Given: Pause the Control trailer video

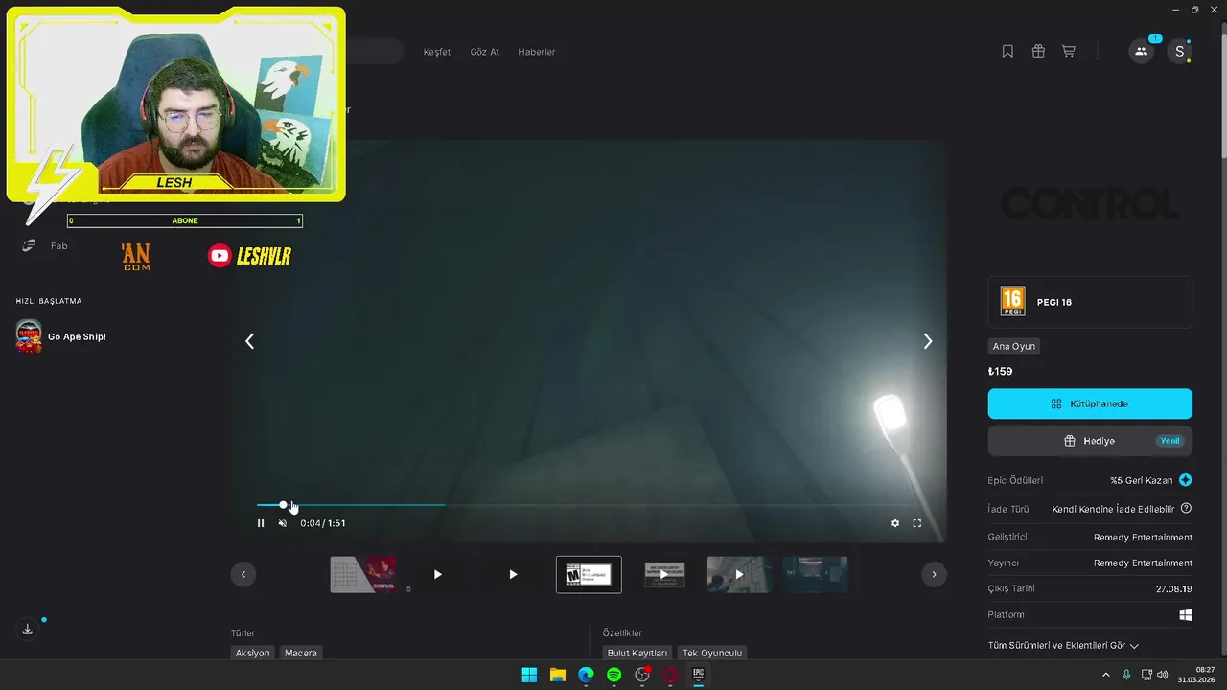Looking at the screenshot, I should pyautogui.click(x=261, y=523).
